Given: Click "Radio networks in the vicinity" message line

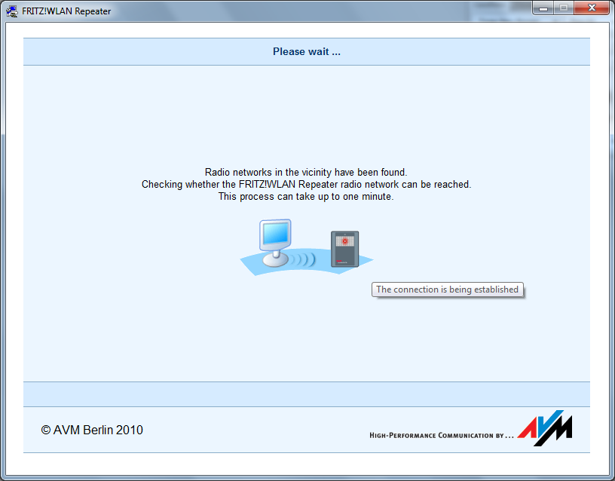Looking at the screenshot, I should tap(306, 173).
